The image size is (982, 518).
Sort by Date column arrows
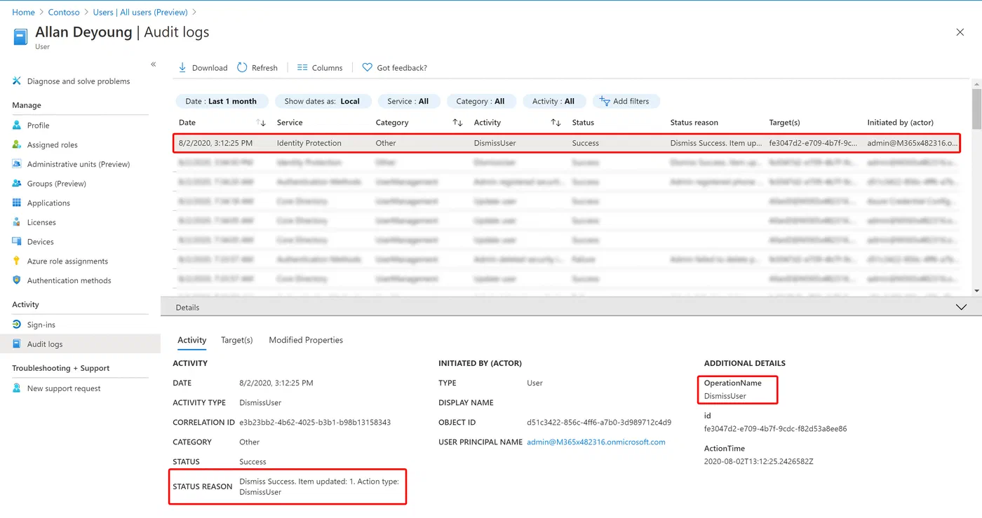coord(262,123)
